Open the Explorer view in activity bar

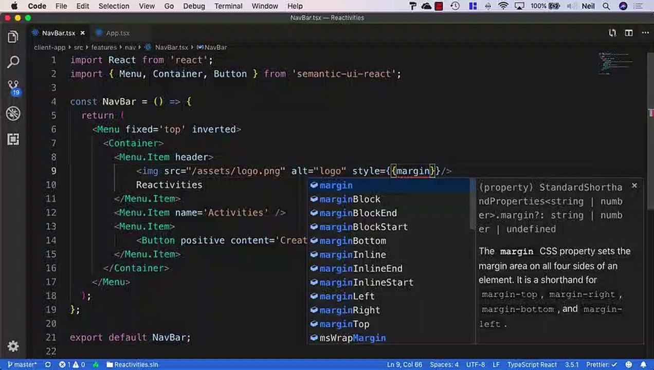pos(13,37)
